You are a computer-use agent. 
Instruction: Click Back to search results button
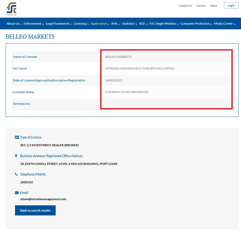[x=35, y=210]
